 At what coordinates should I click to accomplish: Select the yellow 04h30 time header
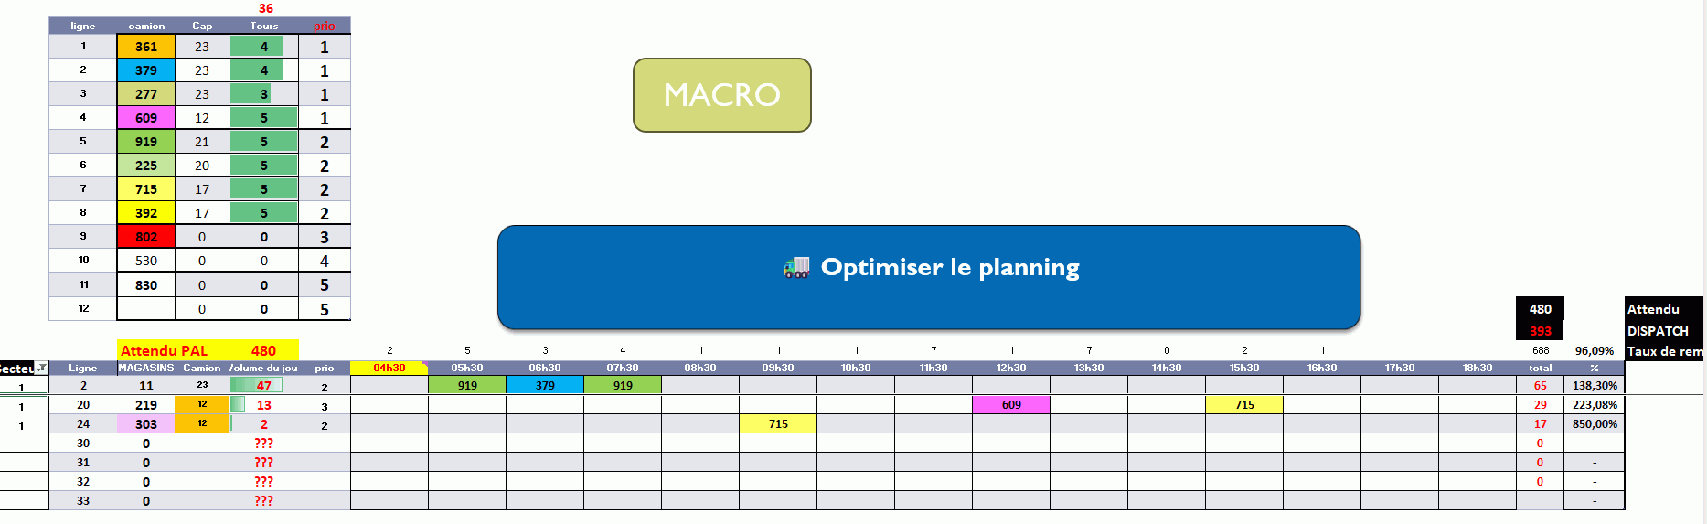tap(389, 368)
